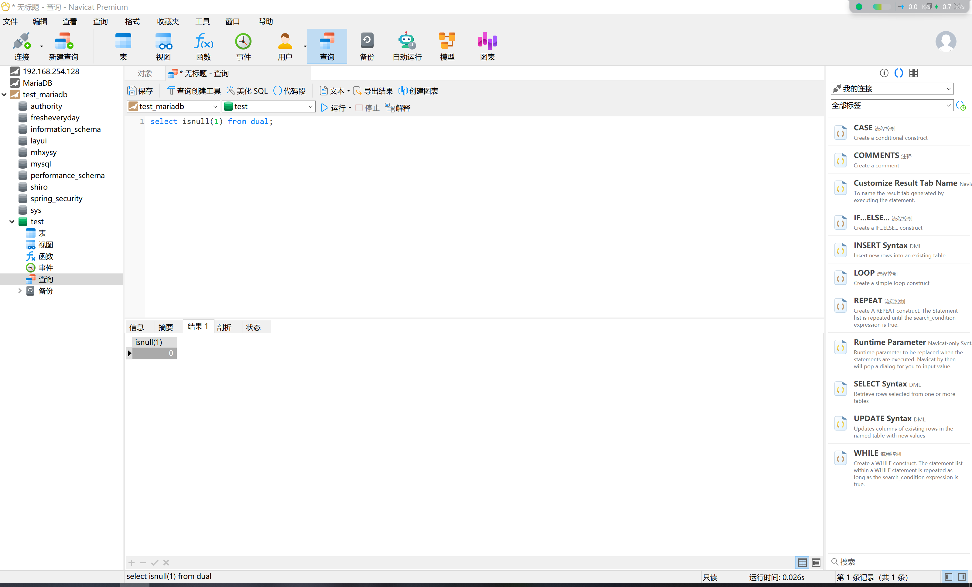Click the user avatar profile icon

pos(946,41)
